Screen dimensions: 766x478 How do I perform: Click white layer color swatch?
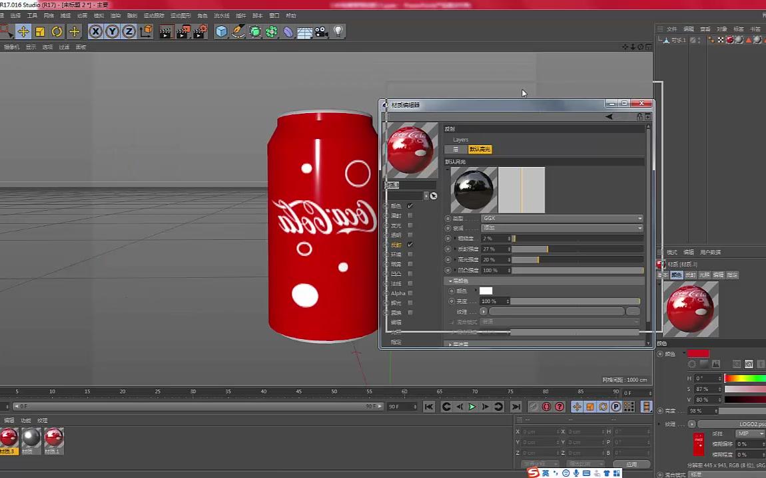click(x=486, y=291)
